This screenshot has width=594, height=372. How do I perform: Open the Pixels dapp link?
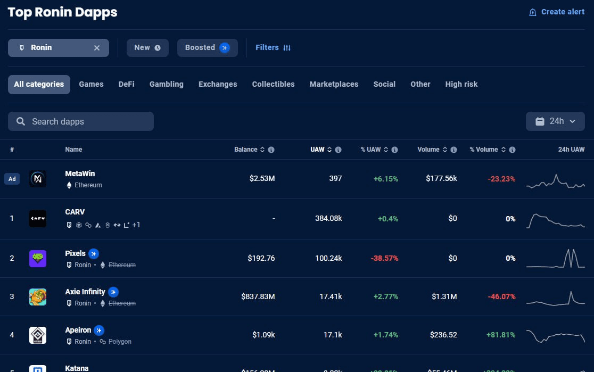tap(75, 253)
